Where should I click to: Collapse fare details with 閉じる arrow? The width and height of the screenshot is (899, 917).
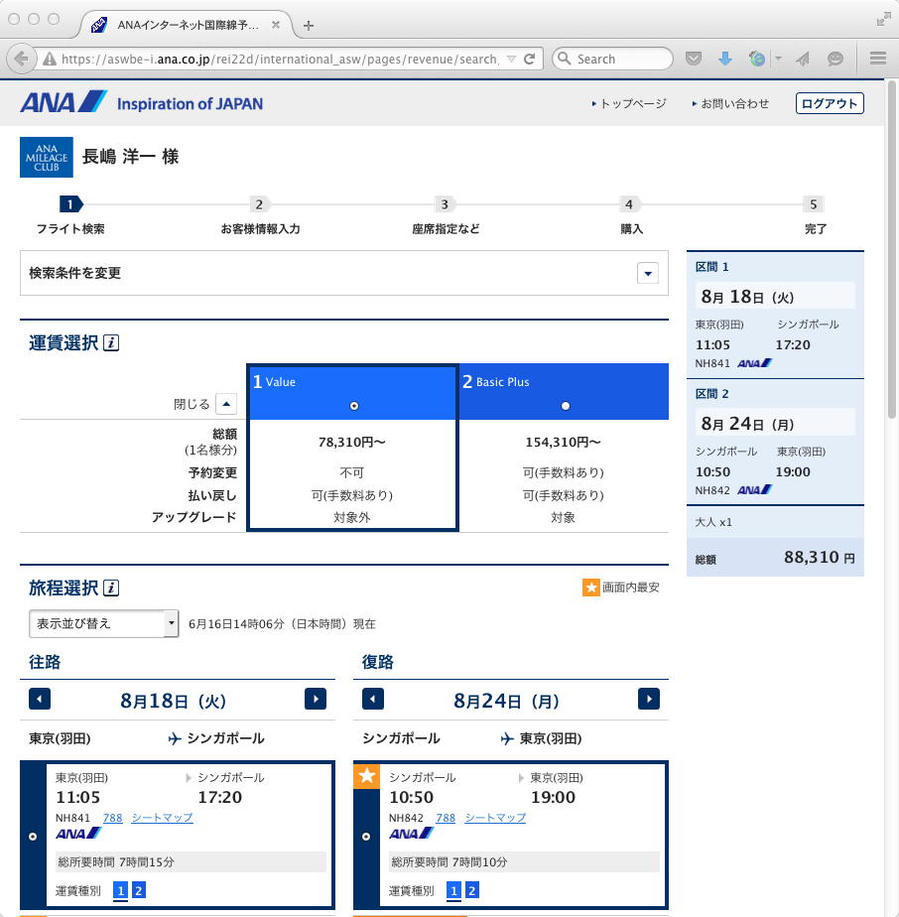click(226, 404)
